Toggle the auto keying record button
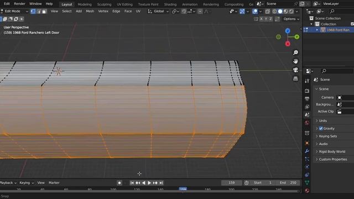Screen dimensions: 354x199 click(x=119, y=183)
